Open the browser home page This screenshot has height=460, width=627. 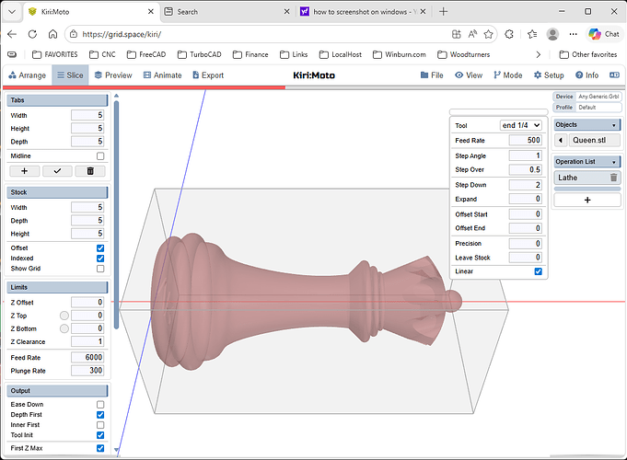point(52,34)
